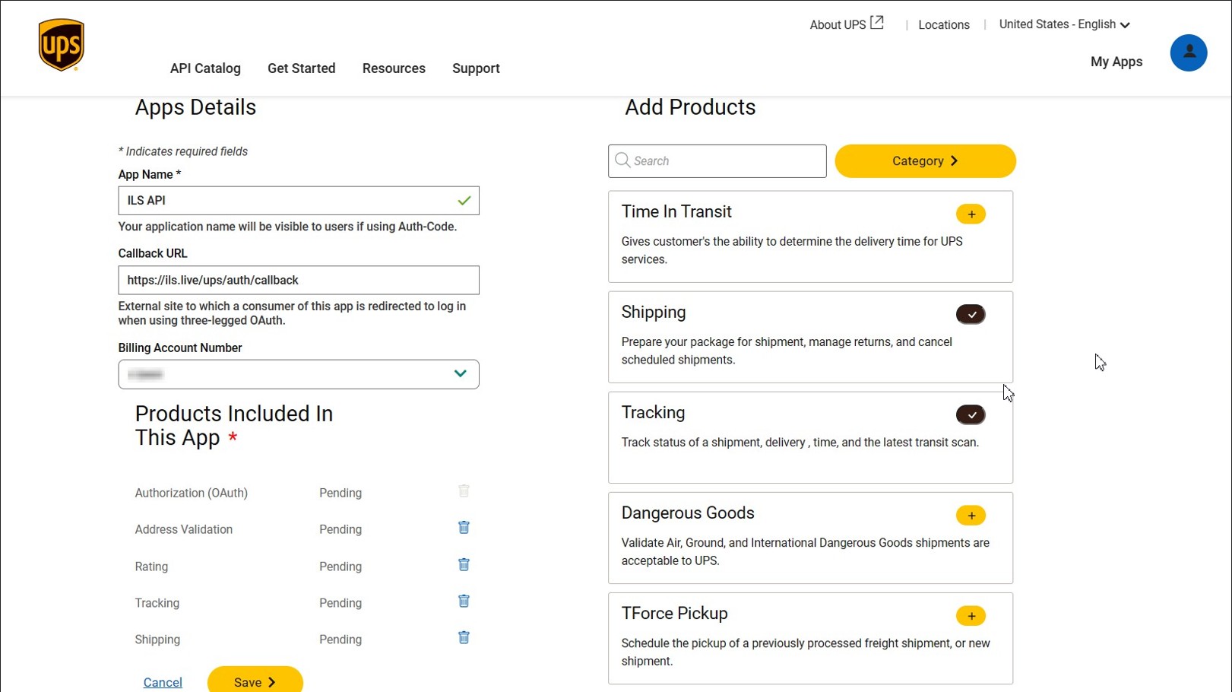Save the app details
Screen dimensions: 1232x692
(255, 682)
